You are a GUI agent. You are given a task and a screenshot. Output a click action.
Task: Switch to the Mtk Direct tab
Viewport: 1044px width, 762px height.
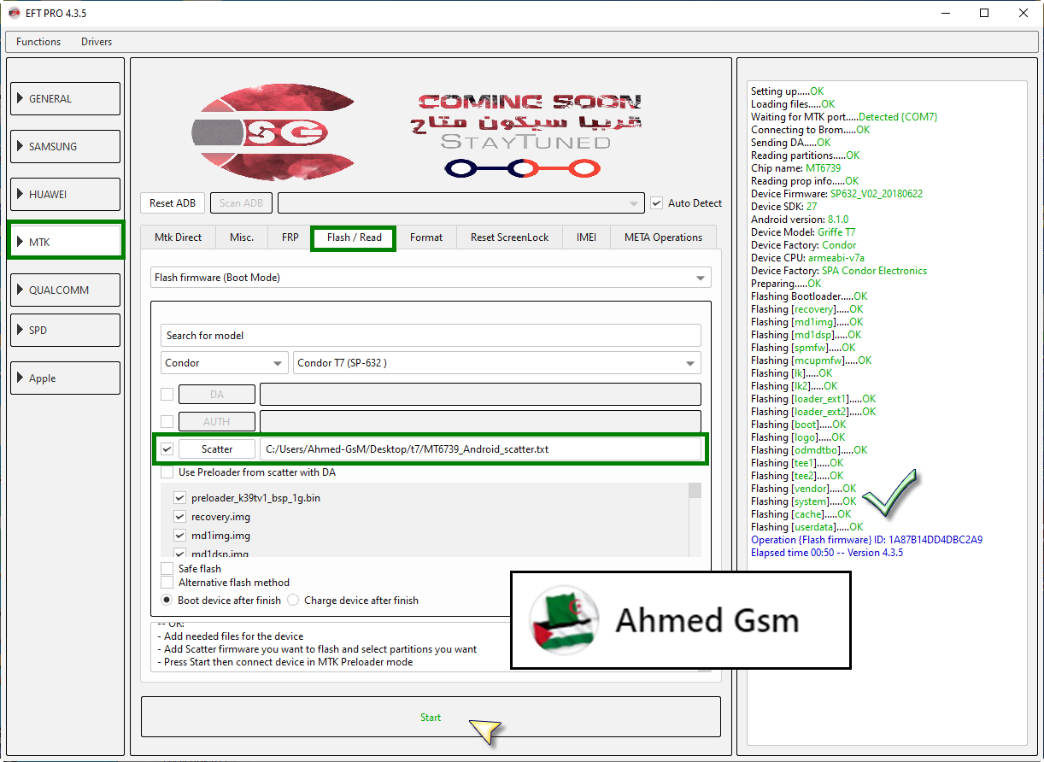[178, 237]
